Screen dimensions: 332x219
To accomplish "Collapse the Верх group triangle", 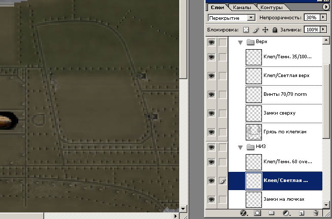I will pos(240,43).
